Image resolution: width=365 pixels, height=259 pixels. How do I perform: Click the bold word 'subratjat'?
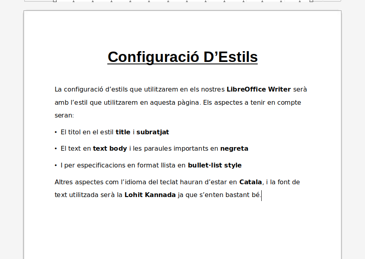153,132
